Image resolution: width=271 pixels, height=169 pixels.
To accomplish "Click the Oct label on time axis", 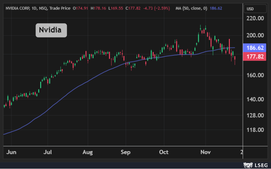I will [x=164, y=152].
